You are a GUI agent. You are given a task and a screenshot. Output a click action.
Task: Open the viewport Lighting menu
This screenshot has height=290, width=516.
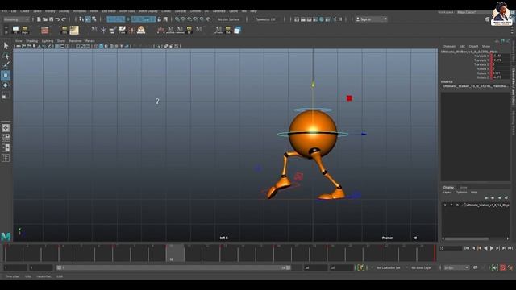pos(48,41)
